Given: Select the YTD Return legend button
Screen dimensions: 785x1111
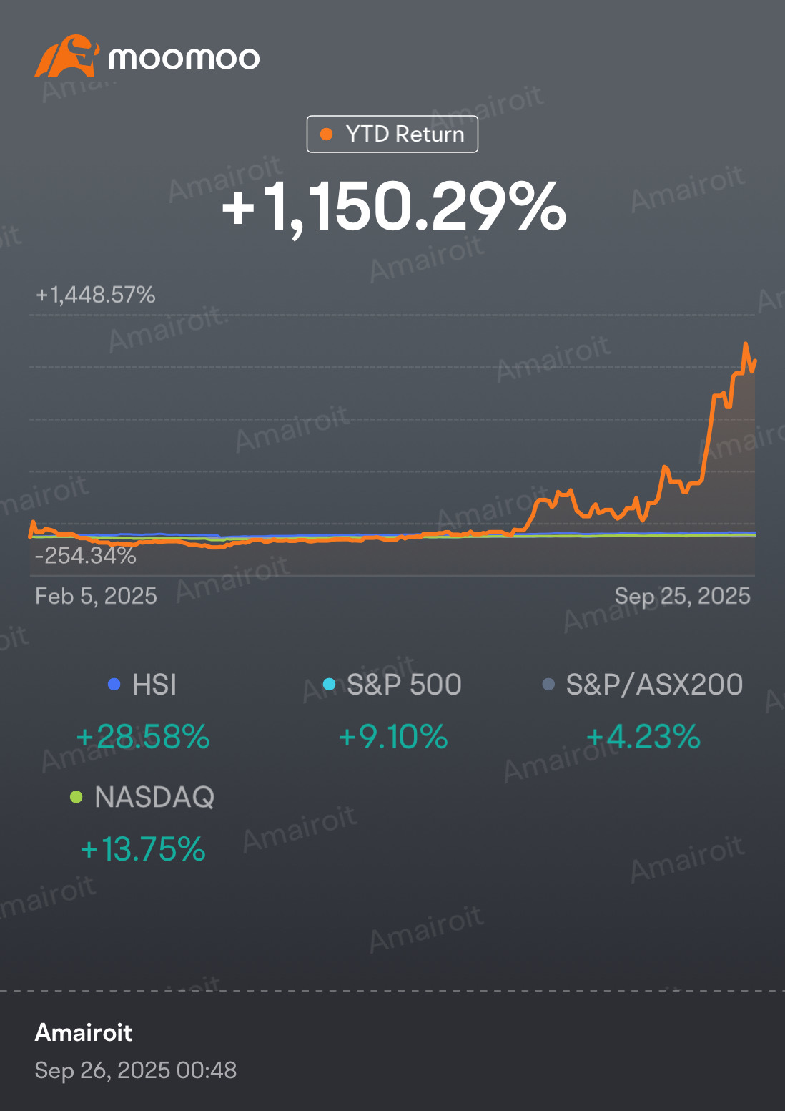Looking at the screenshot, I should point(393,134).
